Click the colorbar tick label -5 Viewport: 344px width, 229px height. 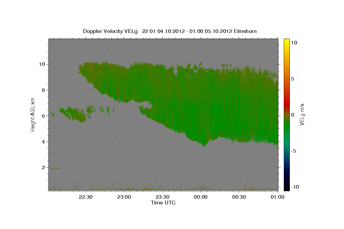pyautogui.click(x=294, y=151)
